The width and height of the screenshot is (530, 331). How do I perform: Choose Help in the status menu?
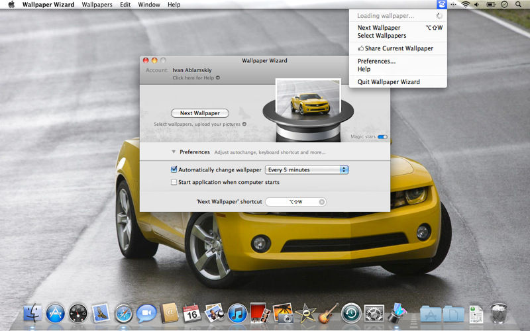coord(398,69)
